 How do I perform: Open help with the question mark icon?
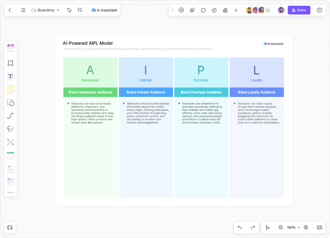[x=320, y=10]
